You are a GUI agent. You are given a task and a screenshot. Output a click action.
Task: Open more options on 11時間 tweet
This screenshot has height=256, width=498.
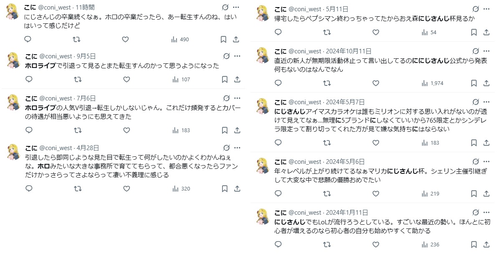[236, 7]
